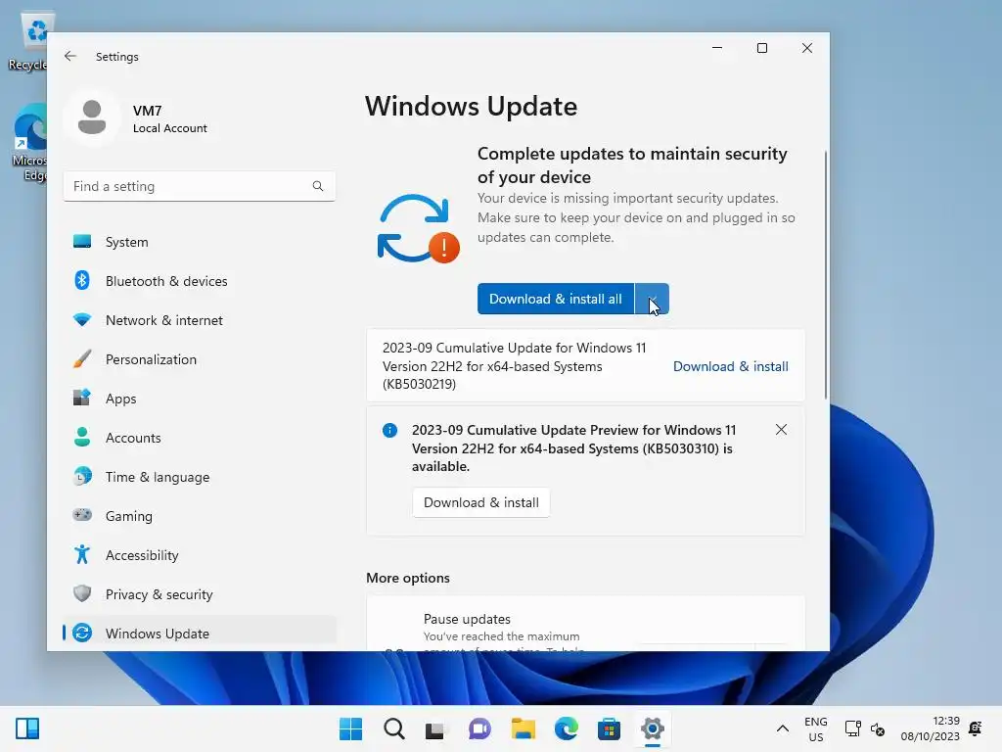Click the Windows Update page title
Screen dimensions: 1002x752
pyautogui.click(x=471, y=106)
